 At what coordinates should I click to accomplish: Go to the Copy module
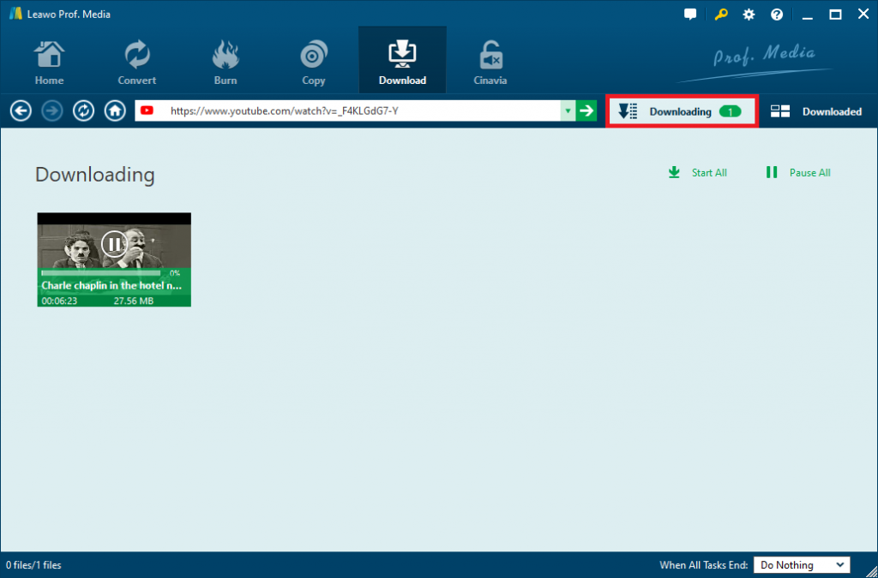tap(314, 62)
